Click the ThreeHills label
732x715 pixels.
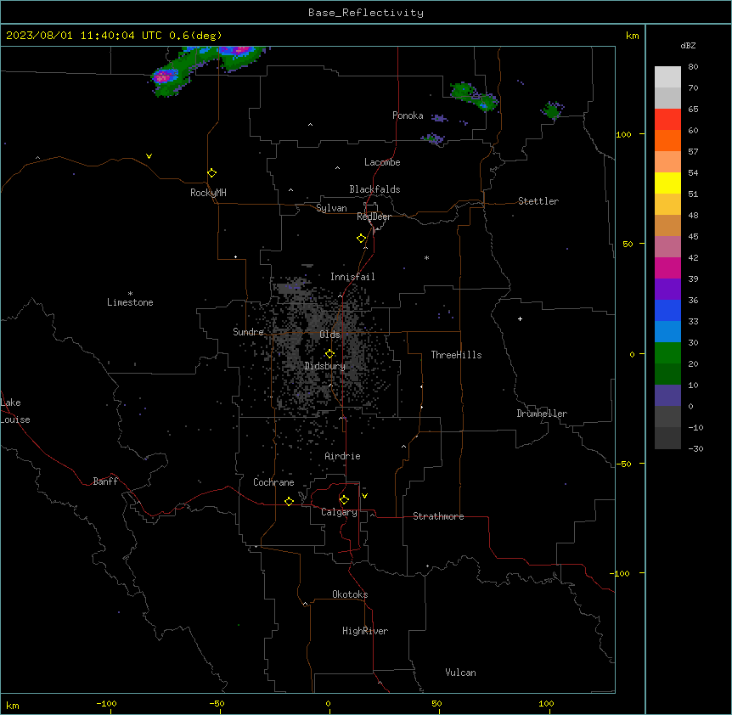coord(456,355)
